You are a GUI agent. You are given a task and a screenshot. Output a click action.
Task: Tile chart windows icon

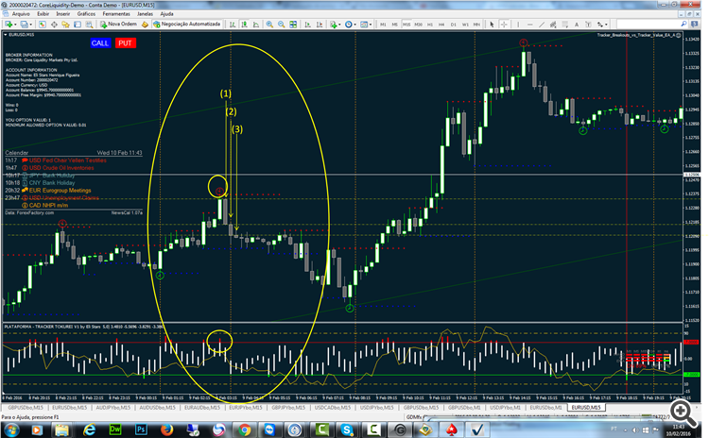pos(293,24)
